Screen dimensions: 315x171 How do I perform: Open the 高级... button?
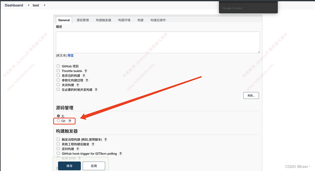[251, 95]
